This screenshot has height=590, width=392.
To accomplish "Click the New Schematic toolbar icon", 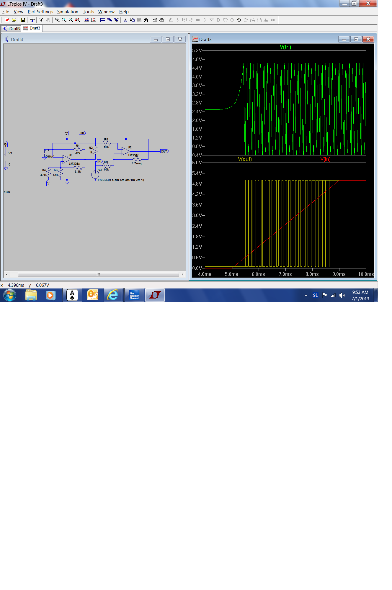I will [7, 20].
